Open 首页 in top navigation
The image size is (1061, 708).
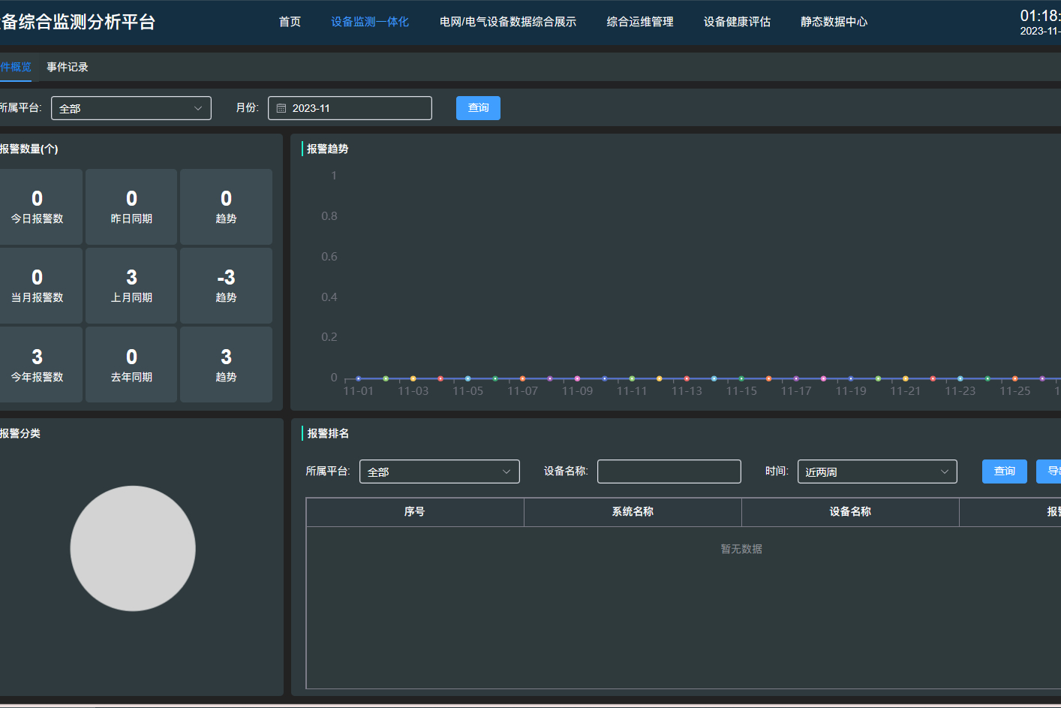(x=290, y=22)
